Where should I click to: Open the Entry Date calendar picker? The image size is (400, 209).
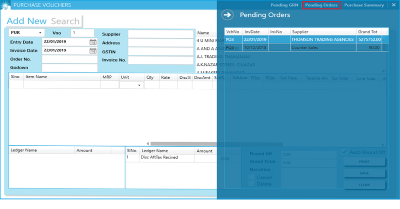click(x=93, y=42)
